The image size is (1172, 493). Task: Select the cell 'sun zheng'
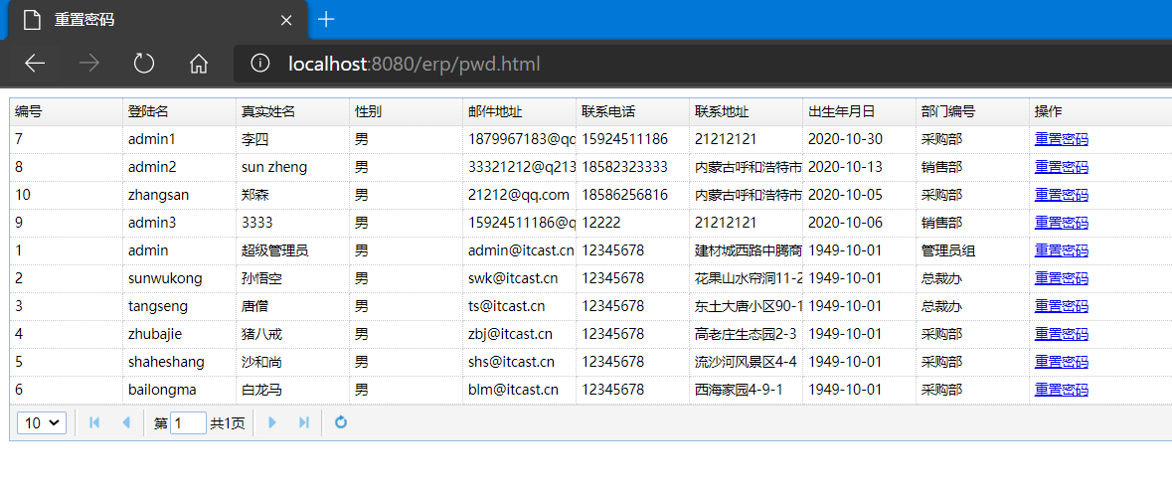coord(293,167)
